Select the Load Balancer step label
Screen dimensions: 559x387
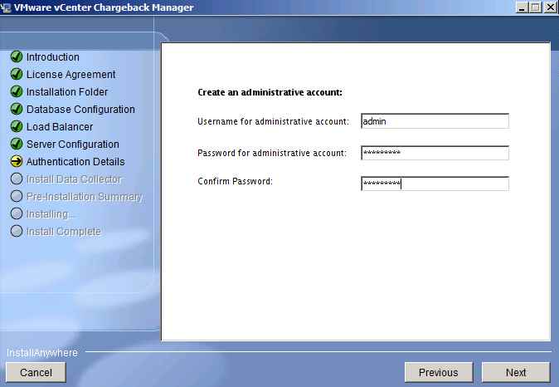click(60, 127)
